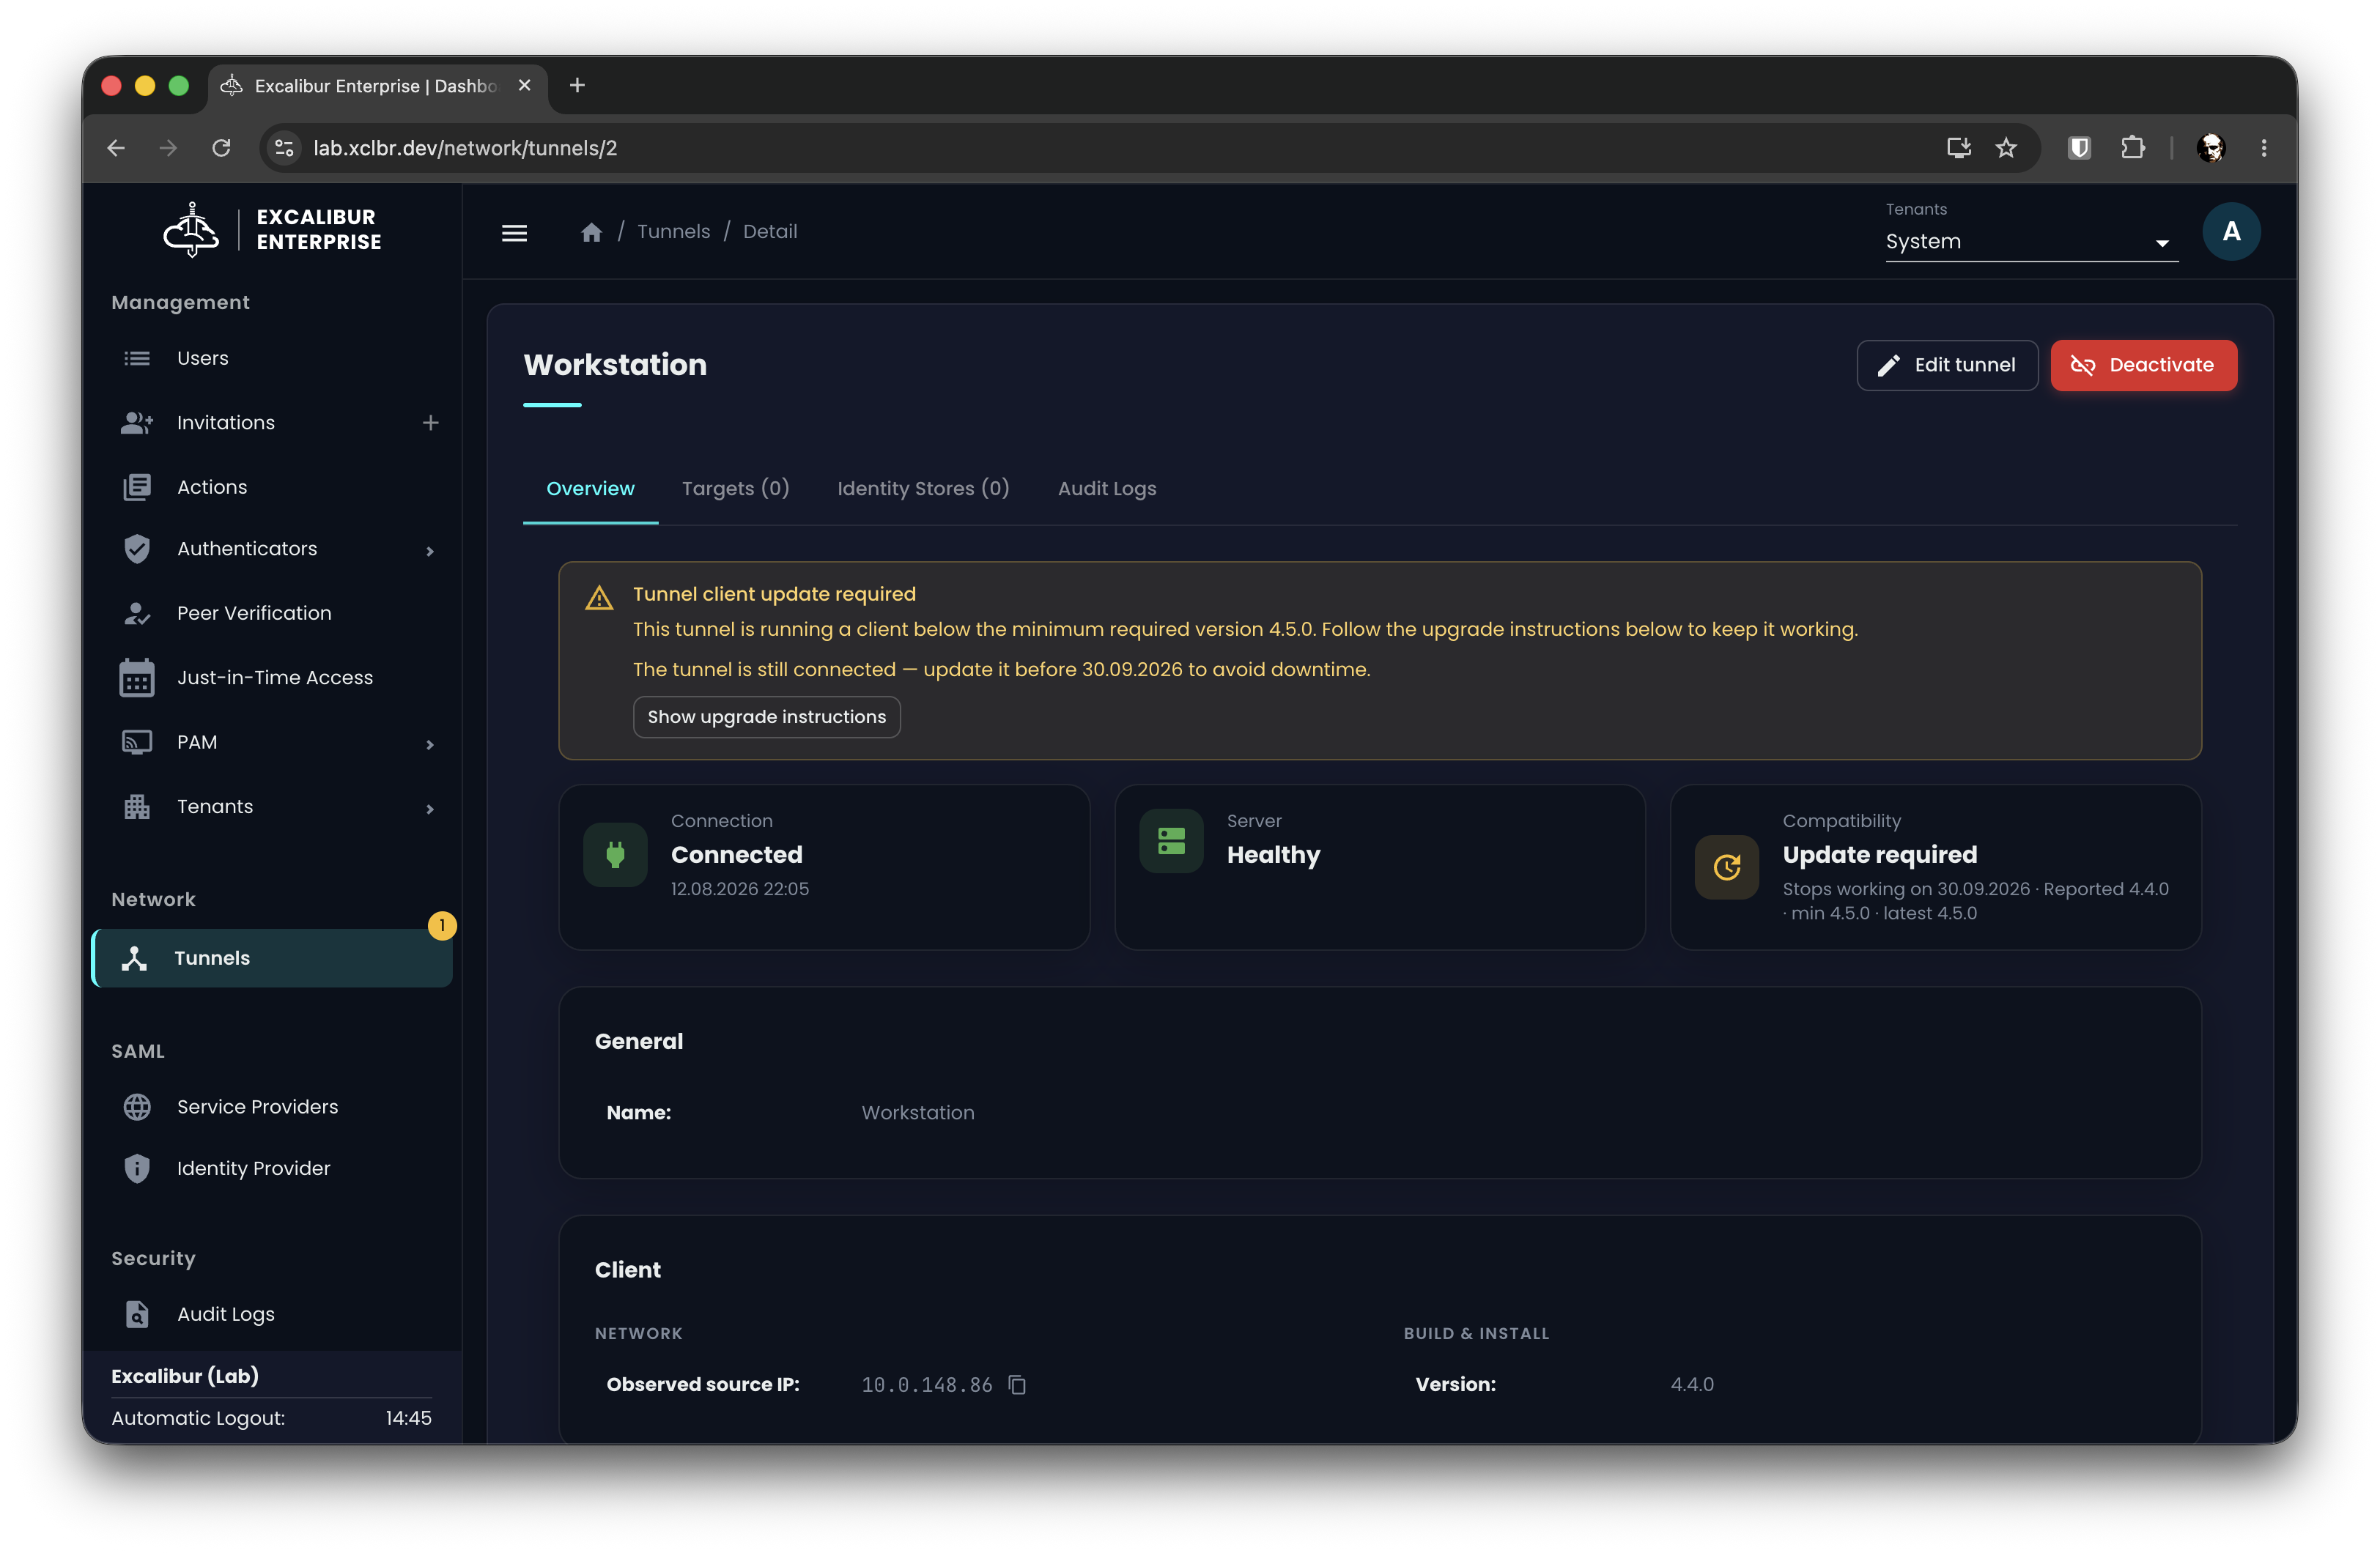The width and height of the screenshot is (2380, 1553).
Task: Click the version value 4.4.0
Action: pyautogui.click(x=1692, y=1384)
